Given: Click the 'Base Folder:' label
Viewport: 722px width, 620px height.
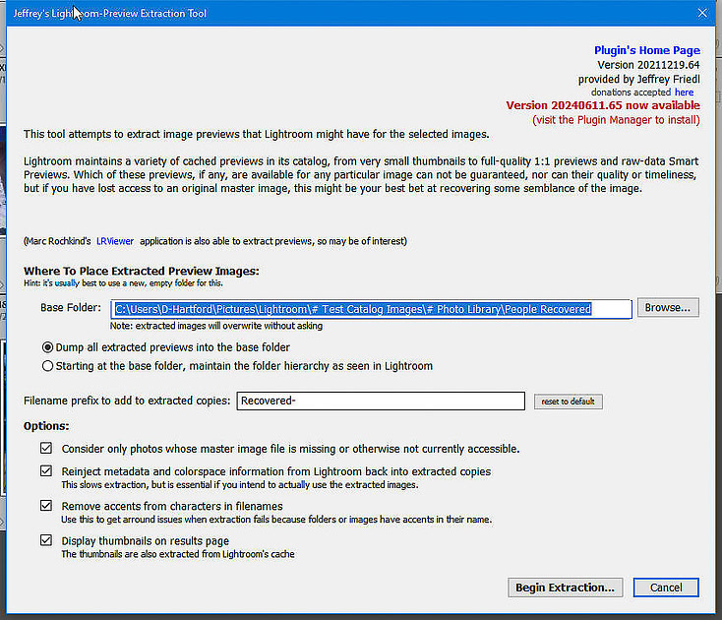Looking at the screenshot, I should click(71, 308).
